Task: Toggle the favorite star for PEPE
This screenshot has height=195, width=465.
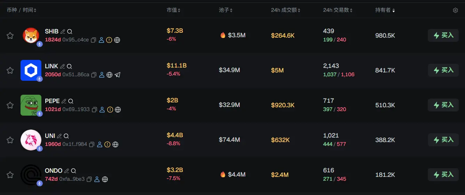Action: point(10,105)
